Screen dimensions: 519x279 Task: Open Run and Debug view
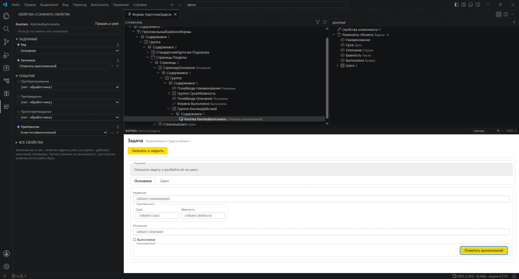pos(6,55)
